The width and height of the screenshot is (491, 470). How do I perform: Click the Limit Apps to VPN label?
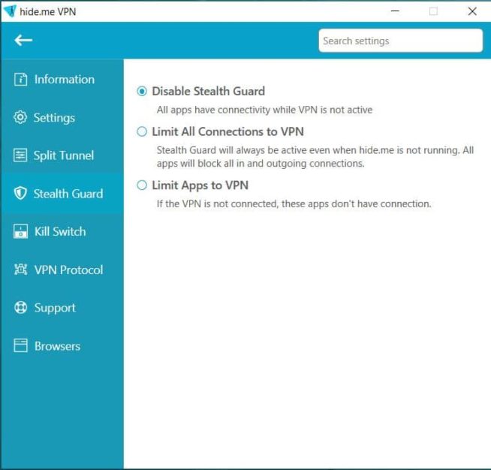pos(200,185)
